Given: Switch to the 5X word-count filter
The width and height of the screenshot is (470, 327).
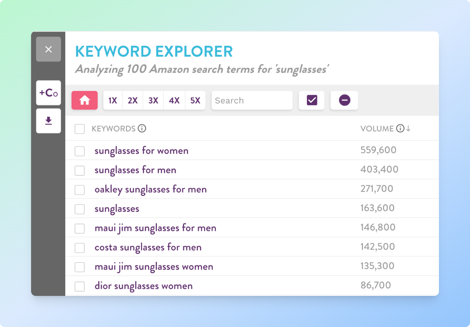Looking at the screenshot, I should 195,100.
